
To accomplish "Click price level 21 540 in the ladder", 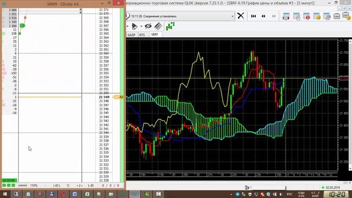I will (104, 133).
